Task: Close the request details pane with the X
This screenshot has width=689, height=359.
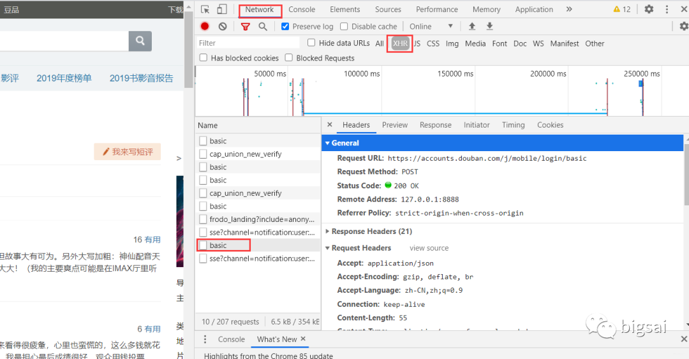Action: click(330, 125)
